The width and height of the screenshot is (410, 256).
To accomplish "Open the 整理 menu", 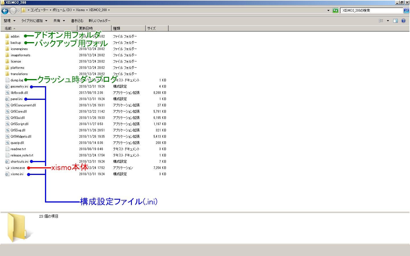I will click(x=9, y=21).
